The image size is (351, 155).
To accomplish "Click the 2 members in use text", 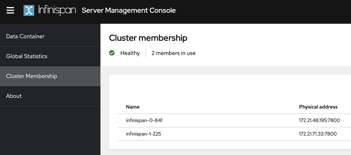I will coord(173,53).
